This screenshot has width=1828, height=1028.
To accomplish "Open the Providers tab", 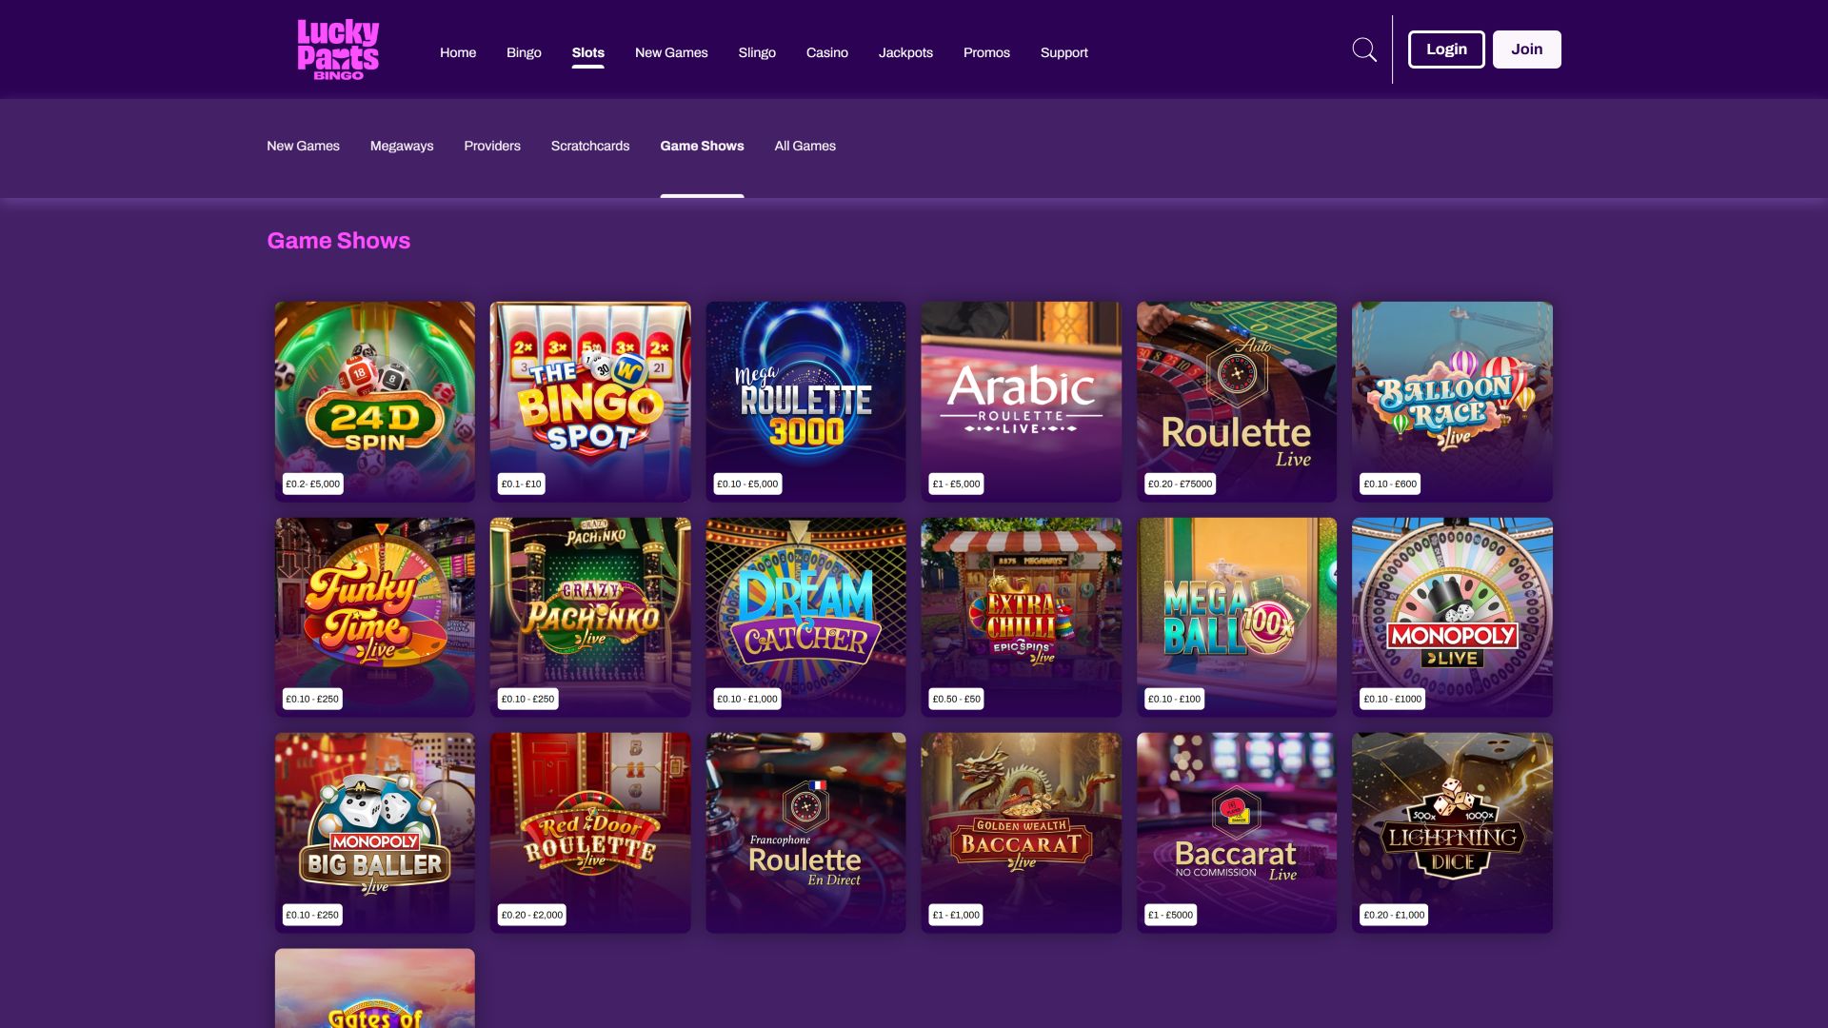I will (492, 146).
